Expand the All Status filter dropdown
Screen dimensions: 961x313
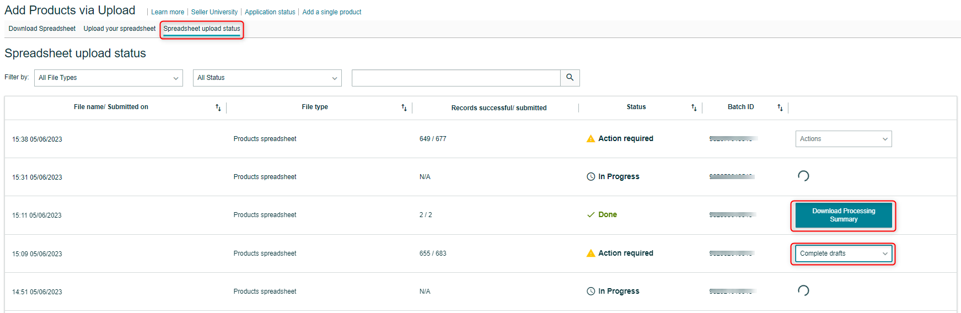pos(267,78)
